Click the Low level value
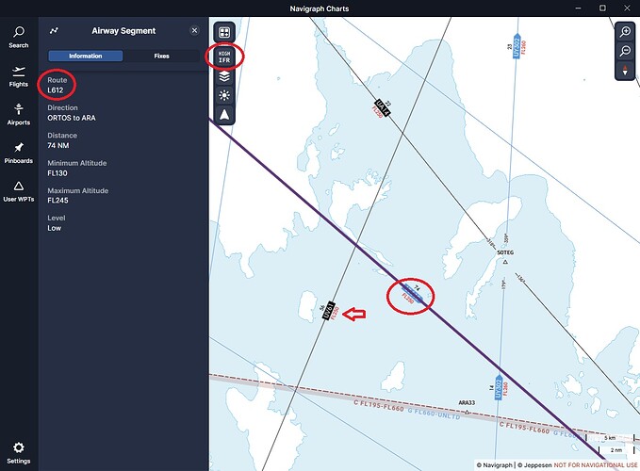640x471 pixels. pyautogui.click(x=55, y=228)
